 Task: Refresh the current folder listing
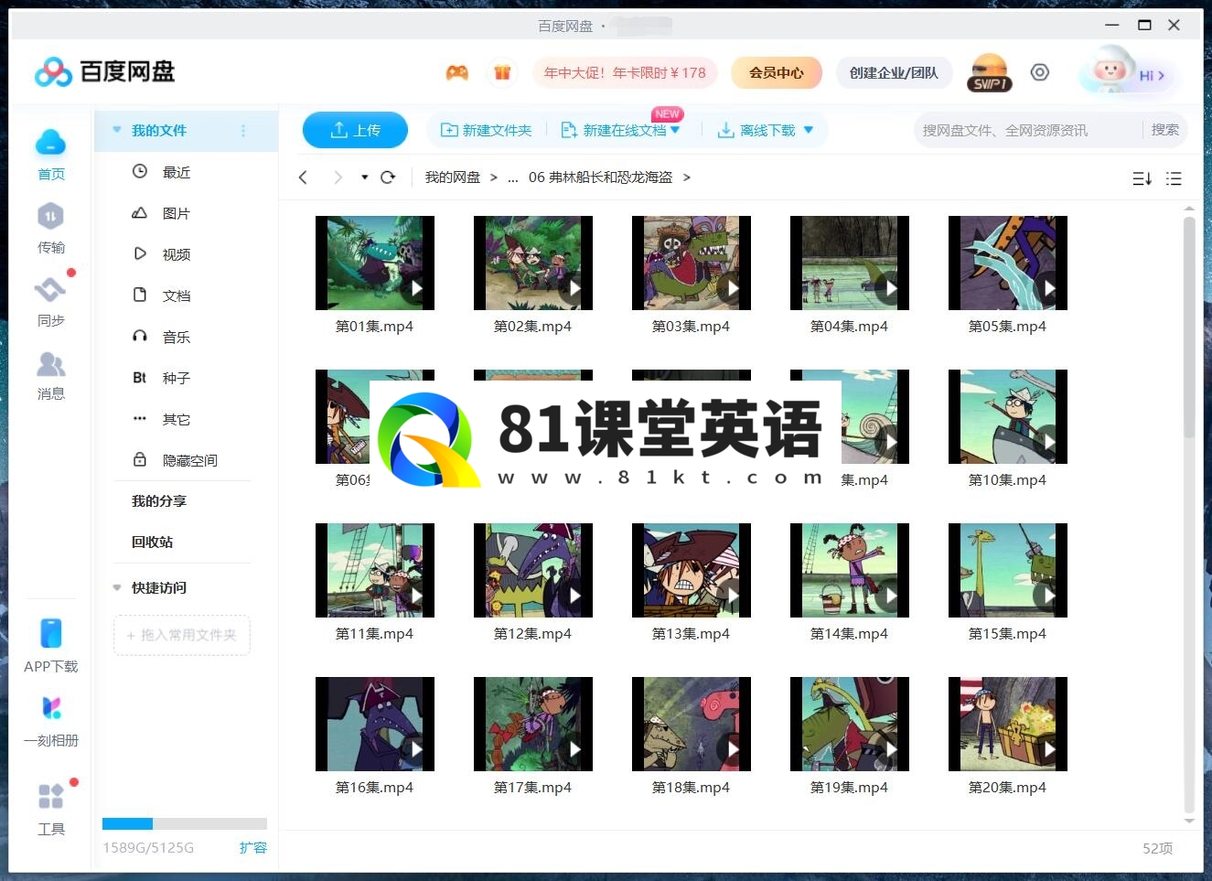click(x=388, y=177)
